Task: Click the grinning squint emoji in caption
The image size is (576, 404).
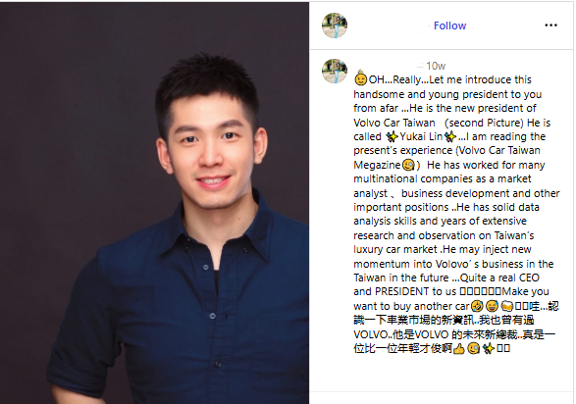Action: [x=492, y=306]
